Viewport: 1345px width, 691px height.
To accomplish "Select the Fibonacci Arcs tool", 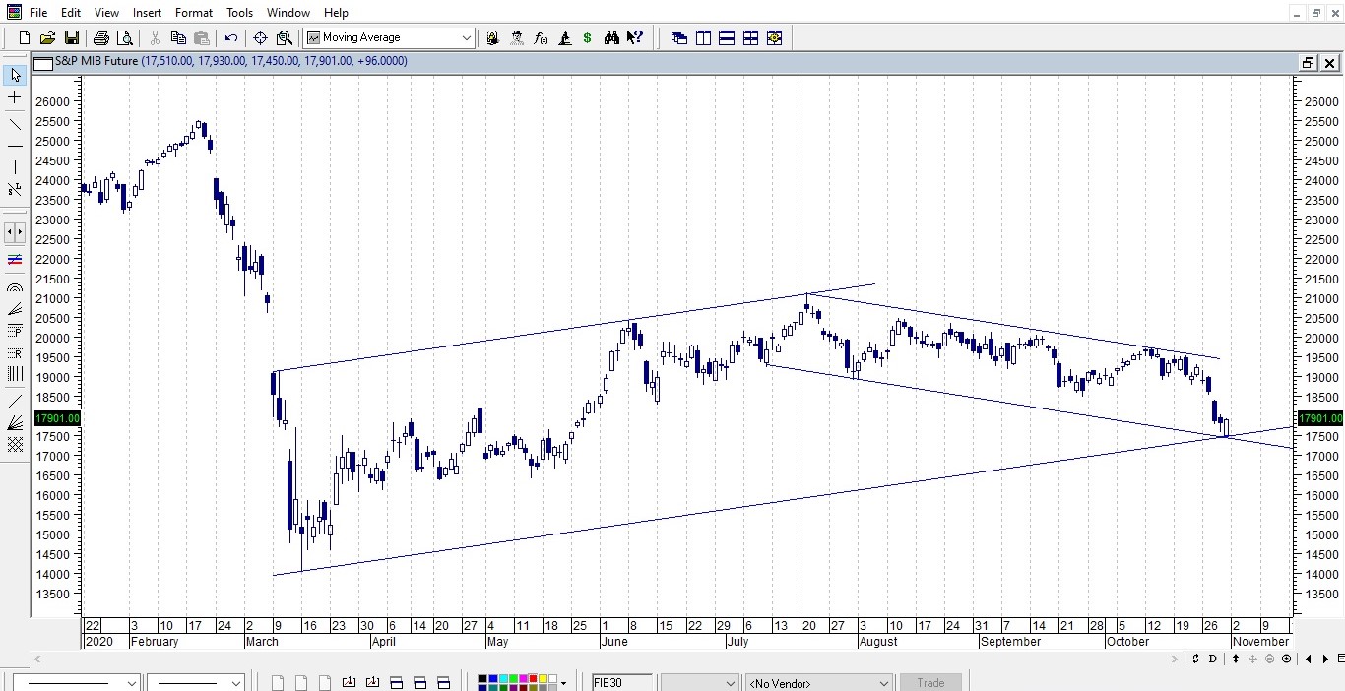I will click(x=15, y=286).
